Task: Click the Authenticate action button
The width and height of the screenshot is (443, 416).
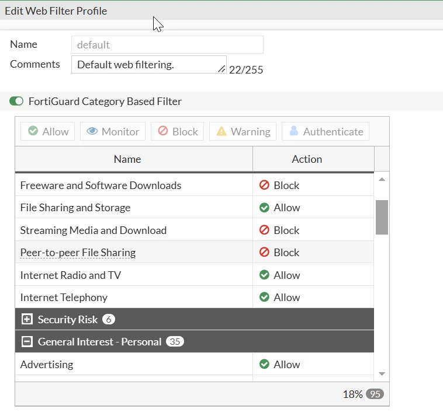Action: (326, 131)
